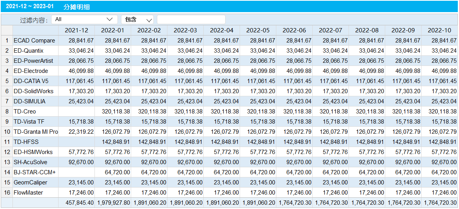
Task: Click ED-Electrode 2022-05 value 46,099.88
Action: tap(263, 71)
